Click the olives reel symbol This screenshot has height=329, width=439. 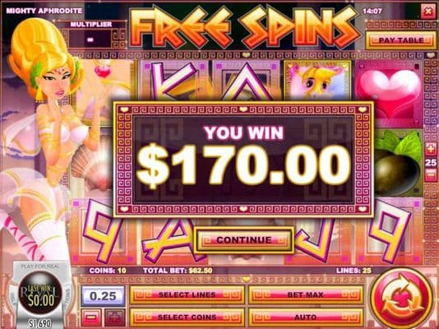(x=398, y=162)
